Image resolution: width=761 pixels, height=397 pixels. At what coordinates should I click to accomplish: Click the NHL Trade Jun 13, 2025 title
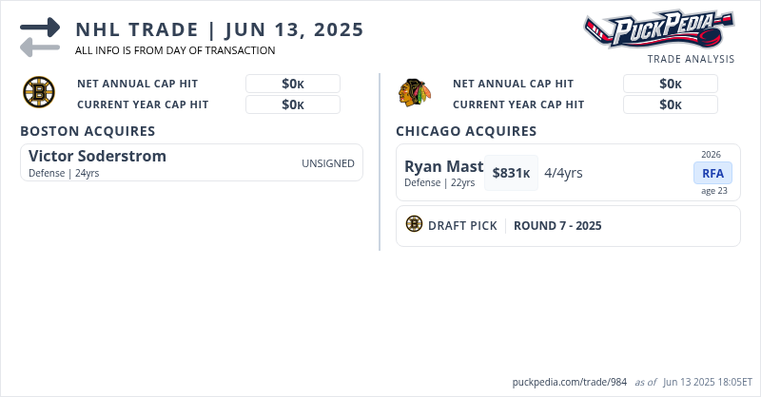220,29
